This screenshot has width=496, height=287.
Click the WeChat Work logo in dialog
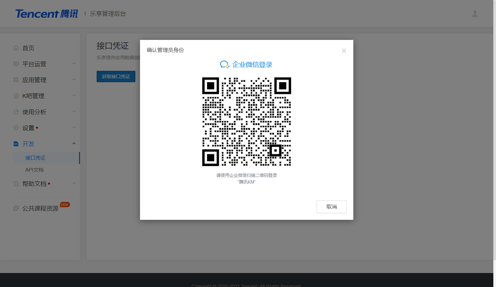[x=225, y=65]
